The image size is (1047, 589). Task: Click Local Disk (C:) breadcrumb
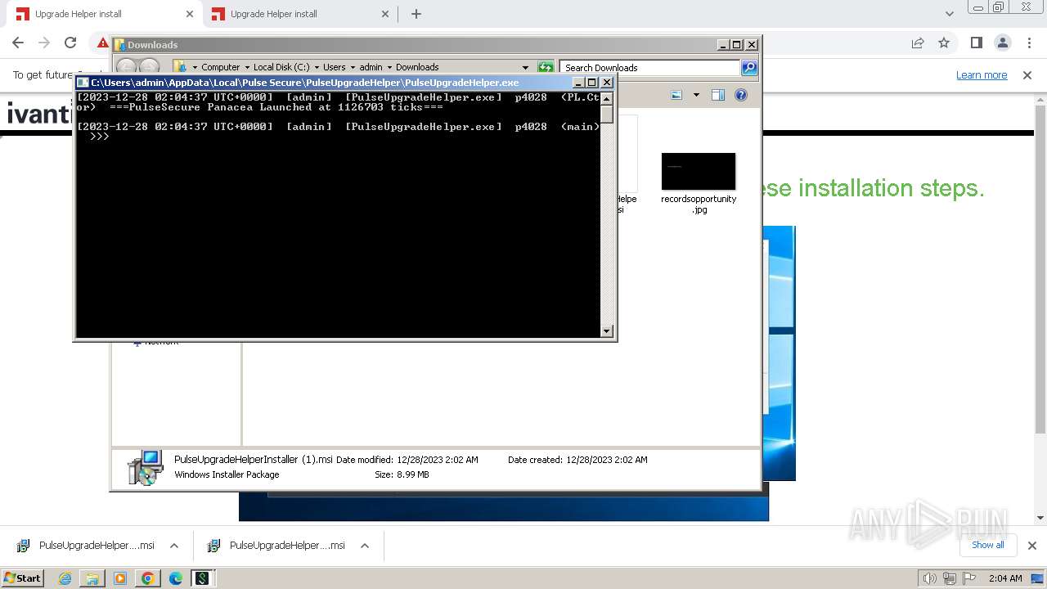coord(281,67)
